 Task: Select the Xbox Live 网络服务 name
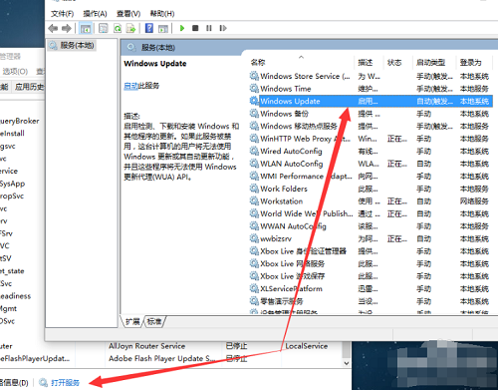click(x=293, y=264)
